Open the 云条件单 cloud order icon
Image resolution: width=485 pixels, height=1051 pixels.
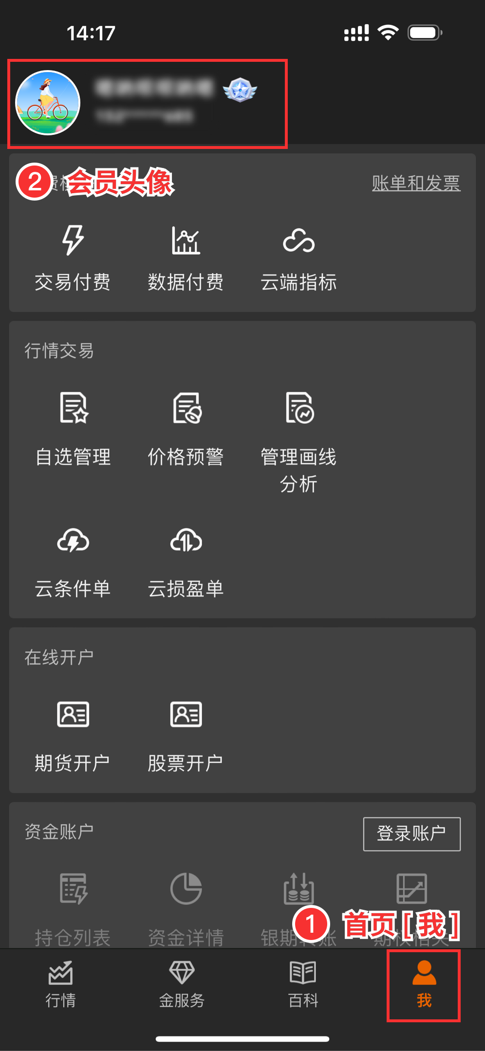tap(73, 541)
